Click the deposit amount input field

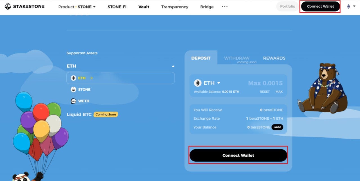265,83
